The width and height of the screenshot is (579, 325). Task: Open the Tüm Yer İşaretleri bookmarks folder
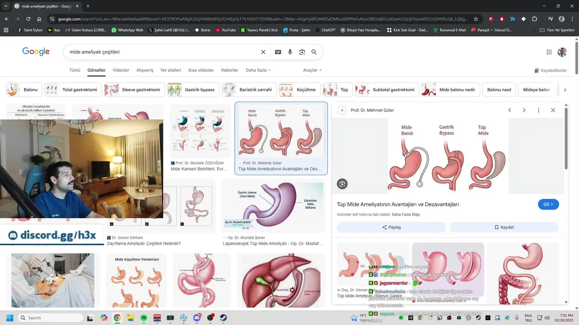pyautogui.click(x=558, y=30)
